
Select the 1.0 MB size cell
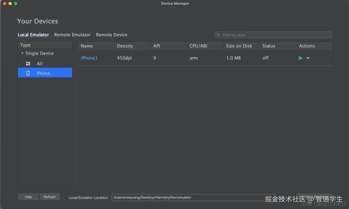click(234, 58)
